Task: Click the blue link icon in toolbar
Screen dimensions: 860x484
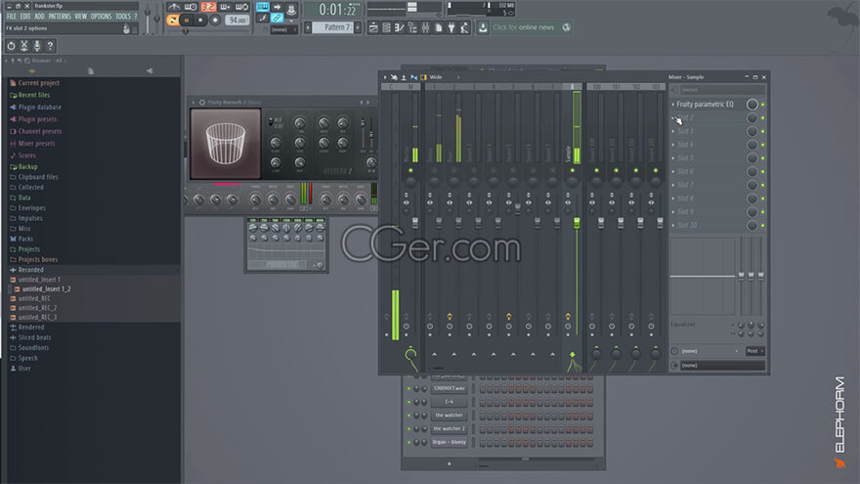Action: click(277, 19)
